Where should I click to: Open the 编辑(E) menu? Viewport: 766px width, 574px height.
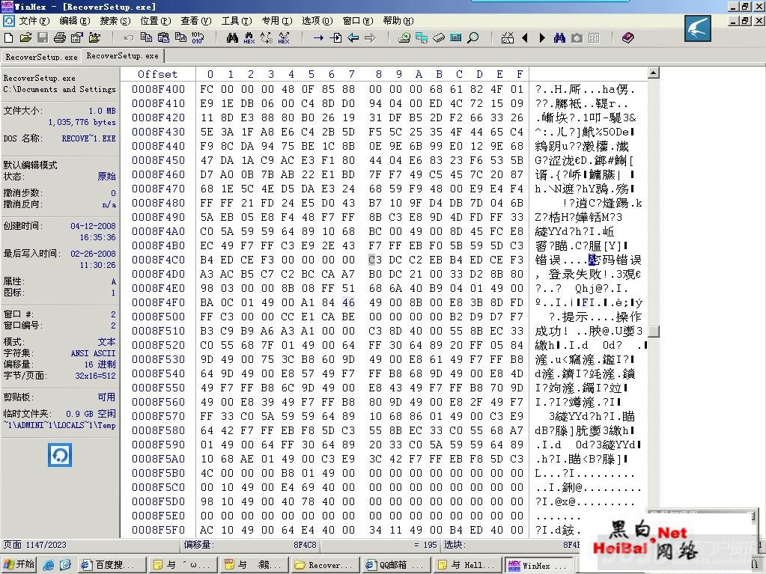[75, 21]
